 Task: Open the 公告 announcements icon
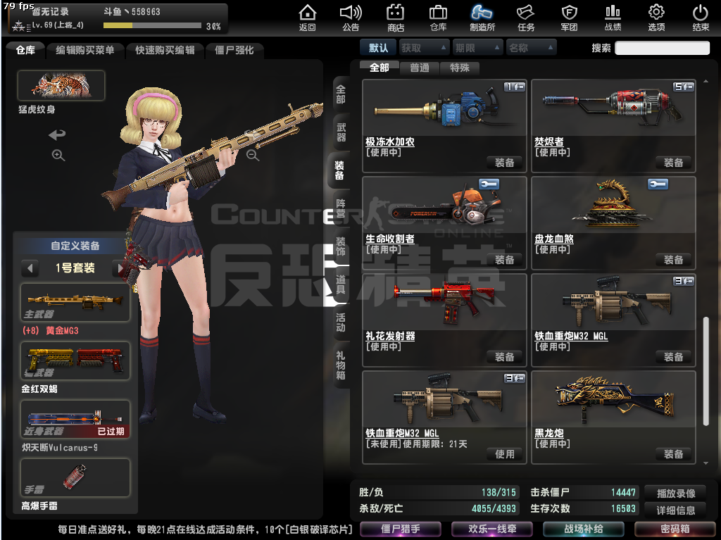pos(351,18)
